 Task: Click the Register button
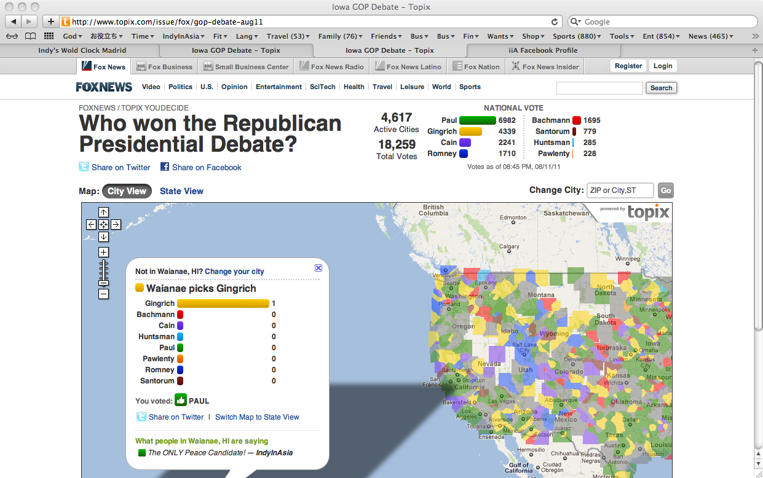click(x=628, y=66)
